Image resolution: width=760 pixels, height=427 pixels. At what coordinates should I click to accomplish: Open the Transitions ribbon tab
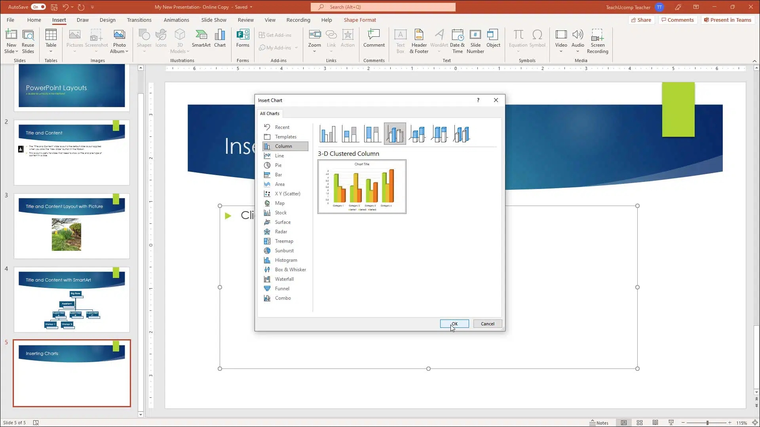(x=139, y=20)
